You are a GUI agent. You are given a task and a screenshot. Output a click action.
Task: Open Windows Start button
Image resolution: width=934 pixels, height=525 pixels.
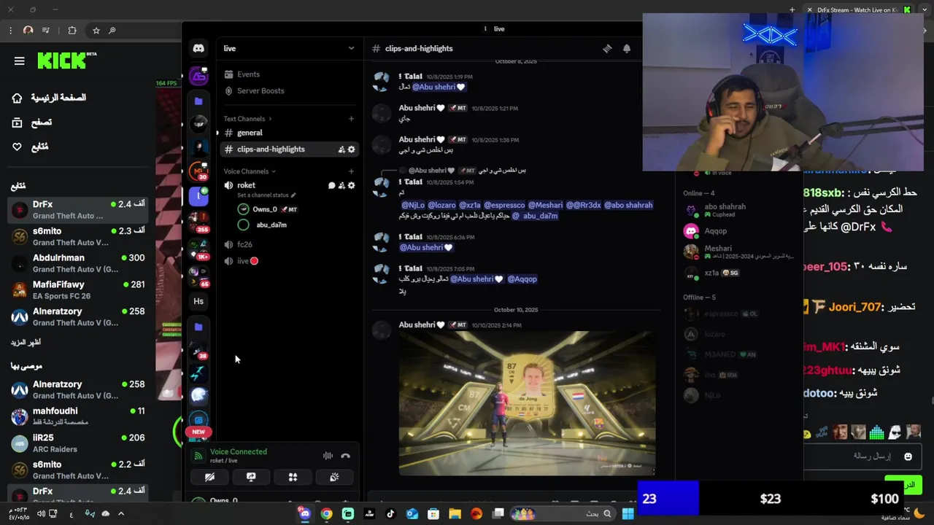[628, 514]
